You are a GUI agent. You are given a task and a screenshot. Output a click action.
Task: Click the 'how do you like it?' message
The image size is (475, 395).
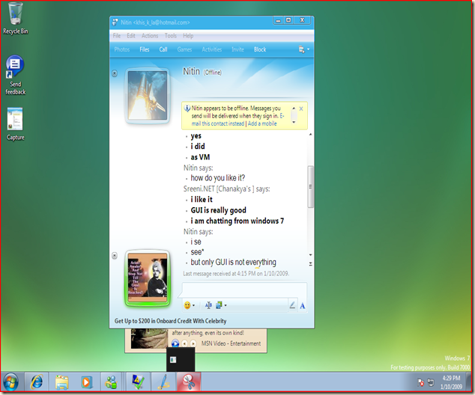coord(218,178)
